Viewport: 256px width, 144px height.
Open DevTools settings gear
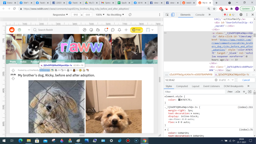point(241,15)
